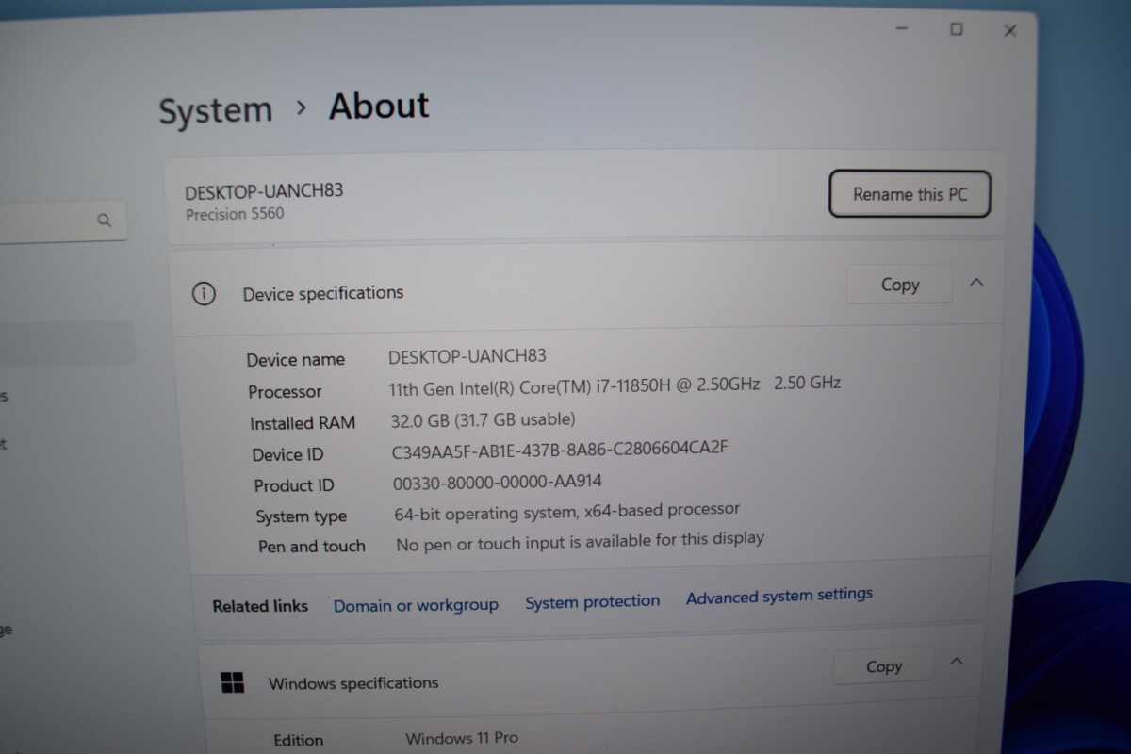Click the Device ID label
This screenshot has height=754, width=1131.
pos(287,454)
